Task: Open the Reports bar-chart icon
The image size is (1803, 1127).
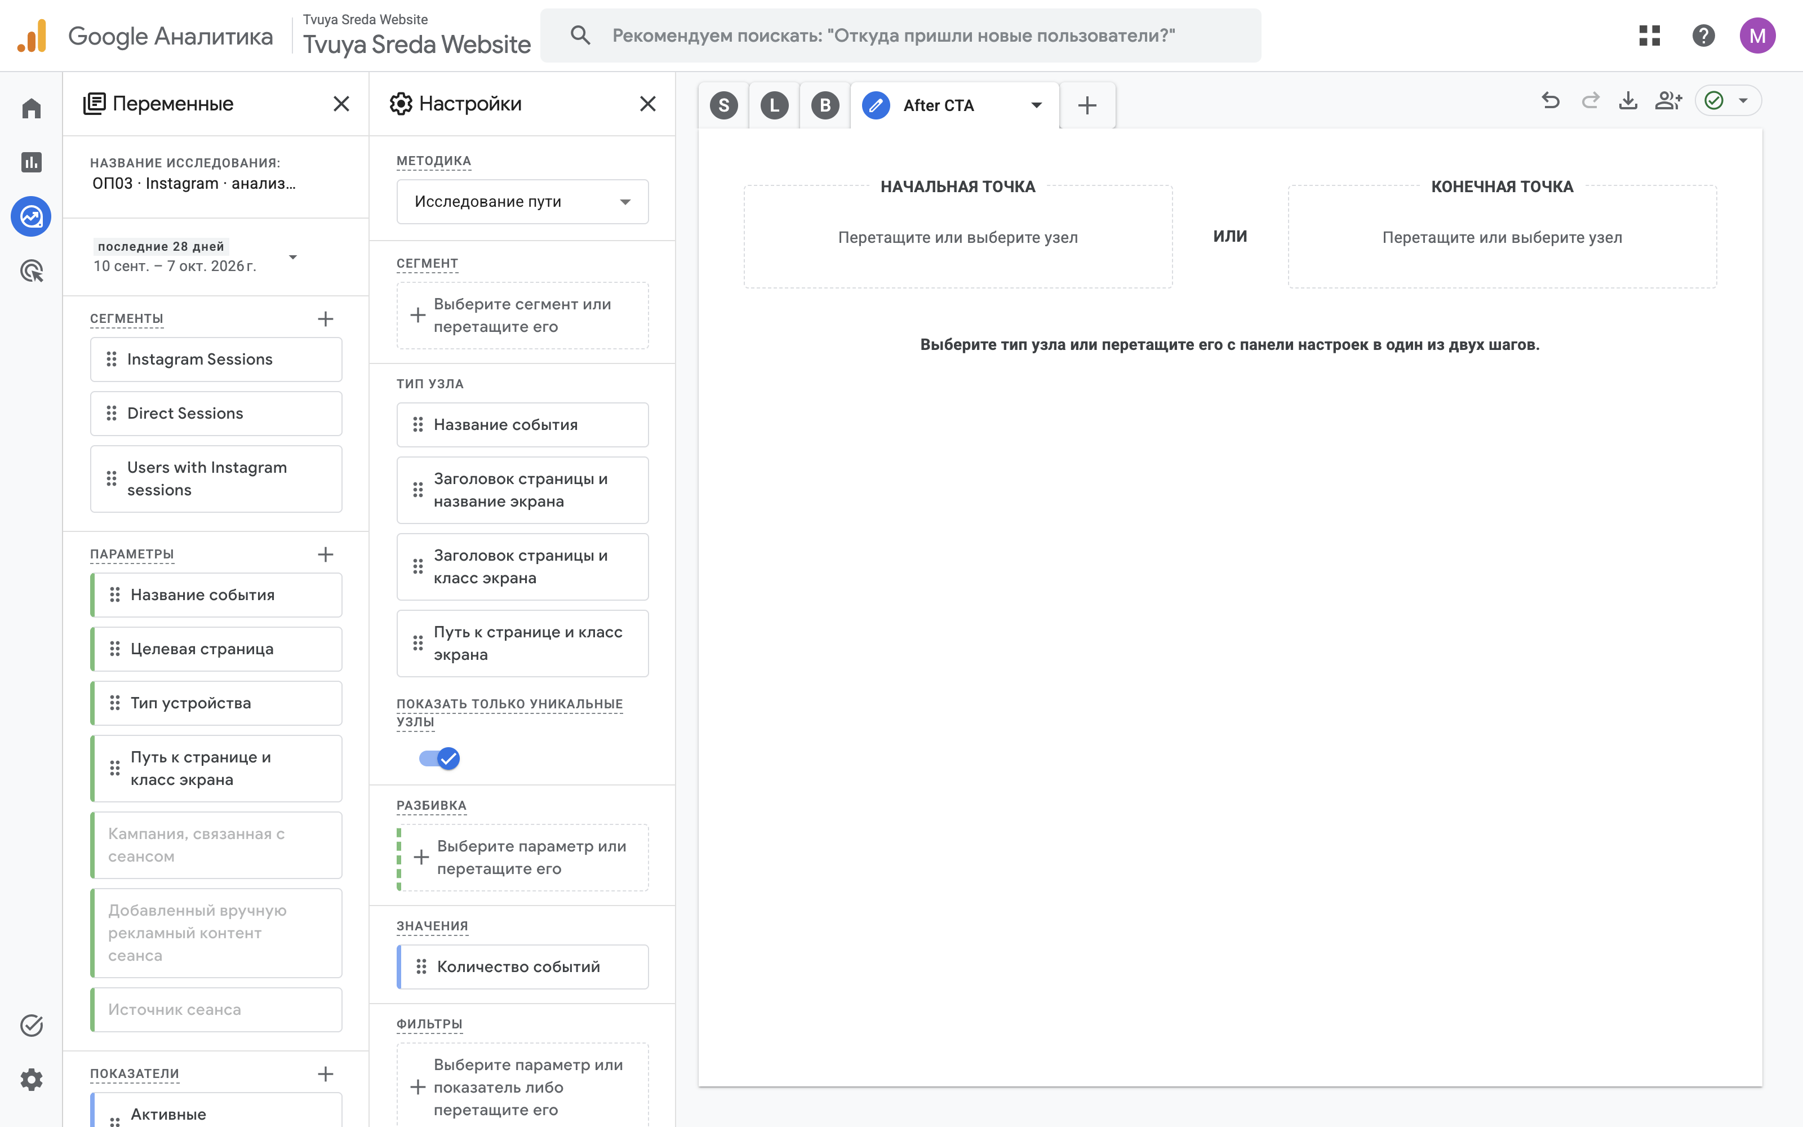Action: [x=32, y=162]
